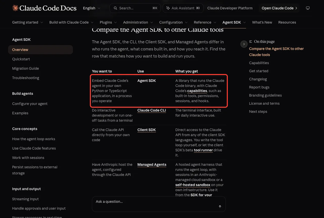Open the Streaming Input page
324x218 pixels.
pos(25,199)
